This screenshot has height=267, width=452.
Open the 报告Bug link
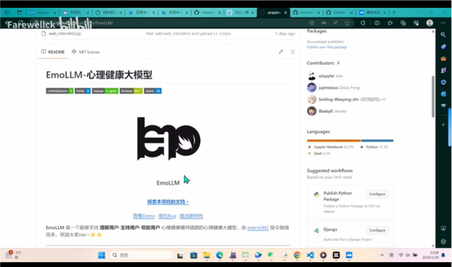(x=167, y=216)
